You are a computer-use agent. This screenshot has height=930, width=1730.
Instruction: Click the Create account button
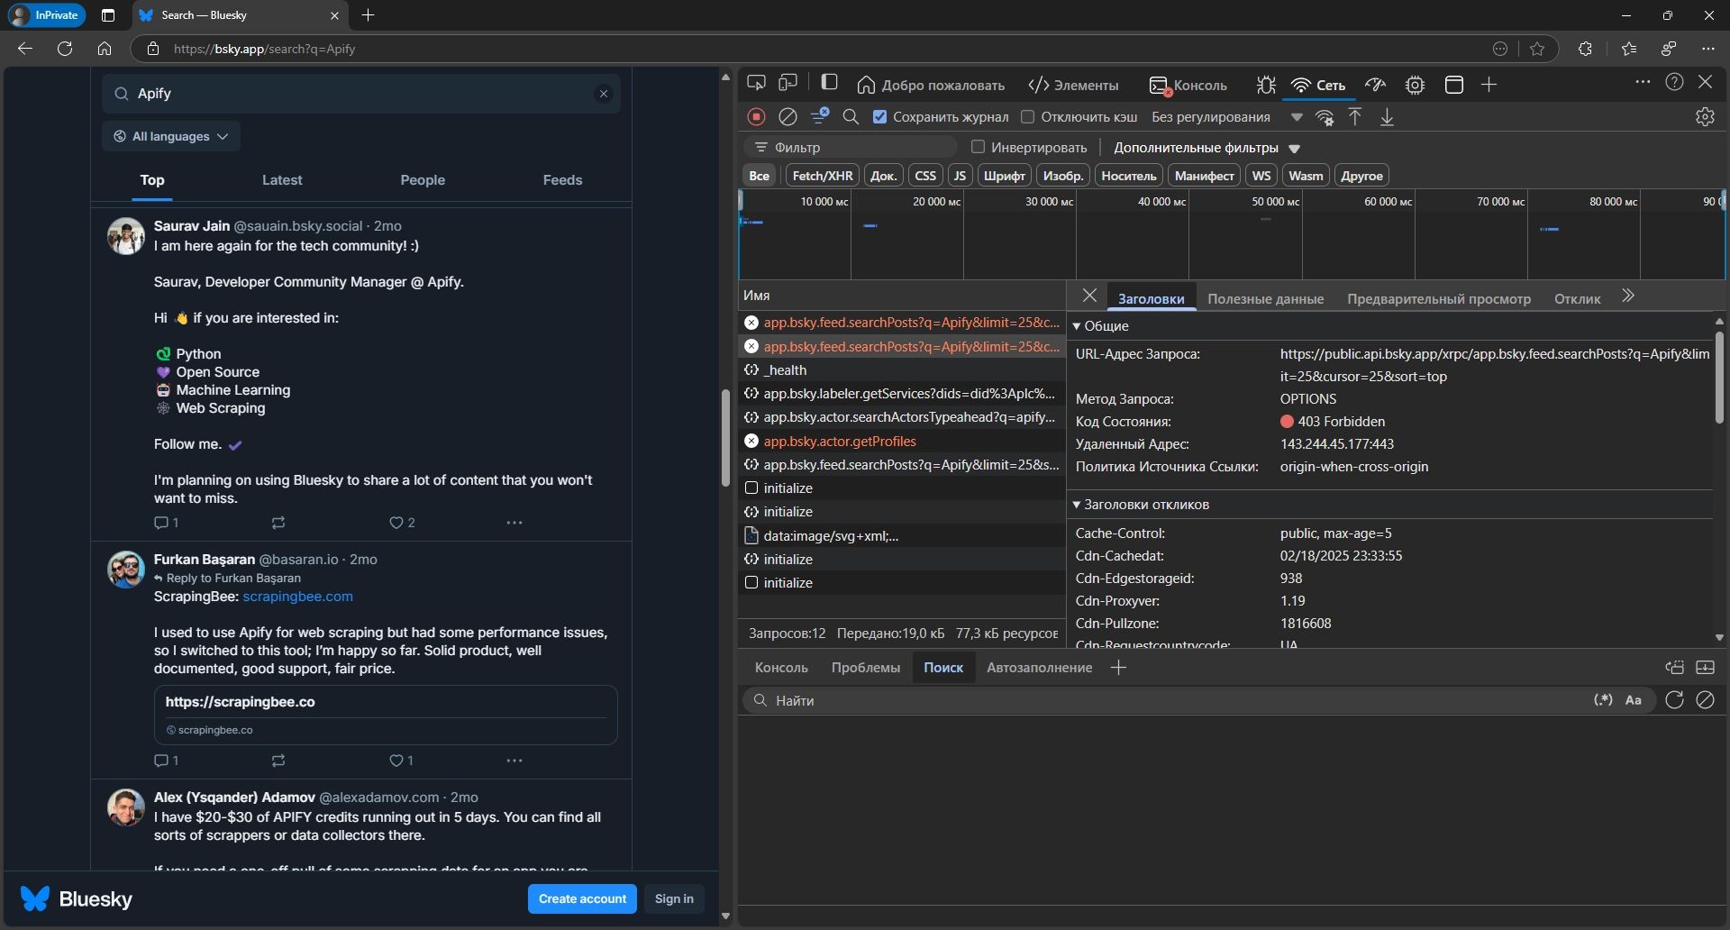582,898
